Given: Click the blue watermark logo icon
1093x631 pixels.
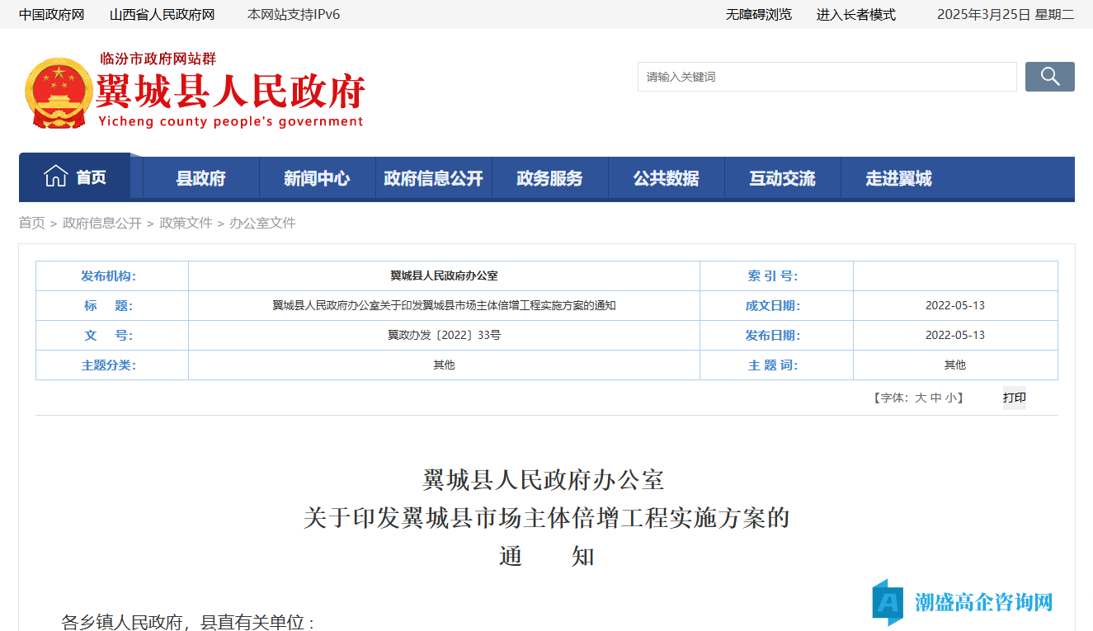Looking at the screenshot, I should 889,602.
